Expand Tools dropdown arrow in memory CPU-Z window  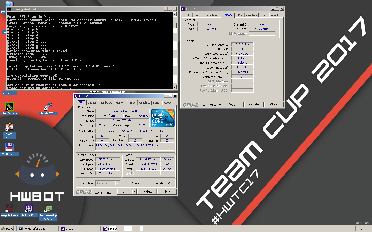(241, 104)
